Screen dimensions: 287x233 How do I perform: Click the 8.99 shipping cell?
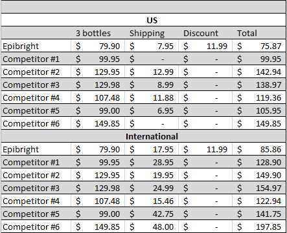(x=152, y=85)
